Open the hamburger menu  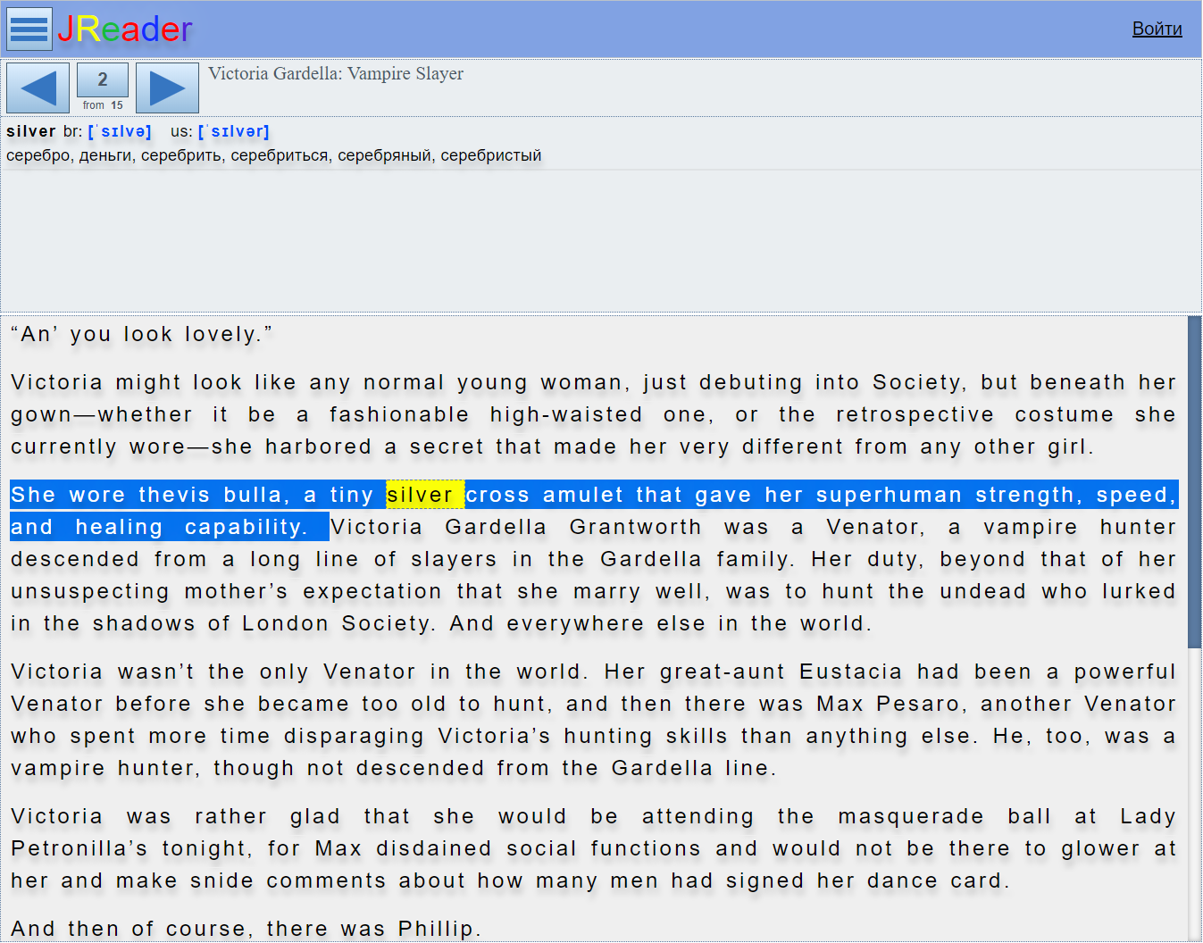29,29
